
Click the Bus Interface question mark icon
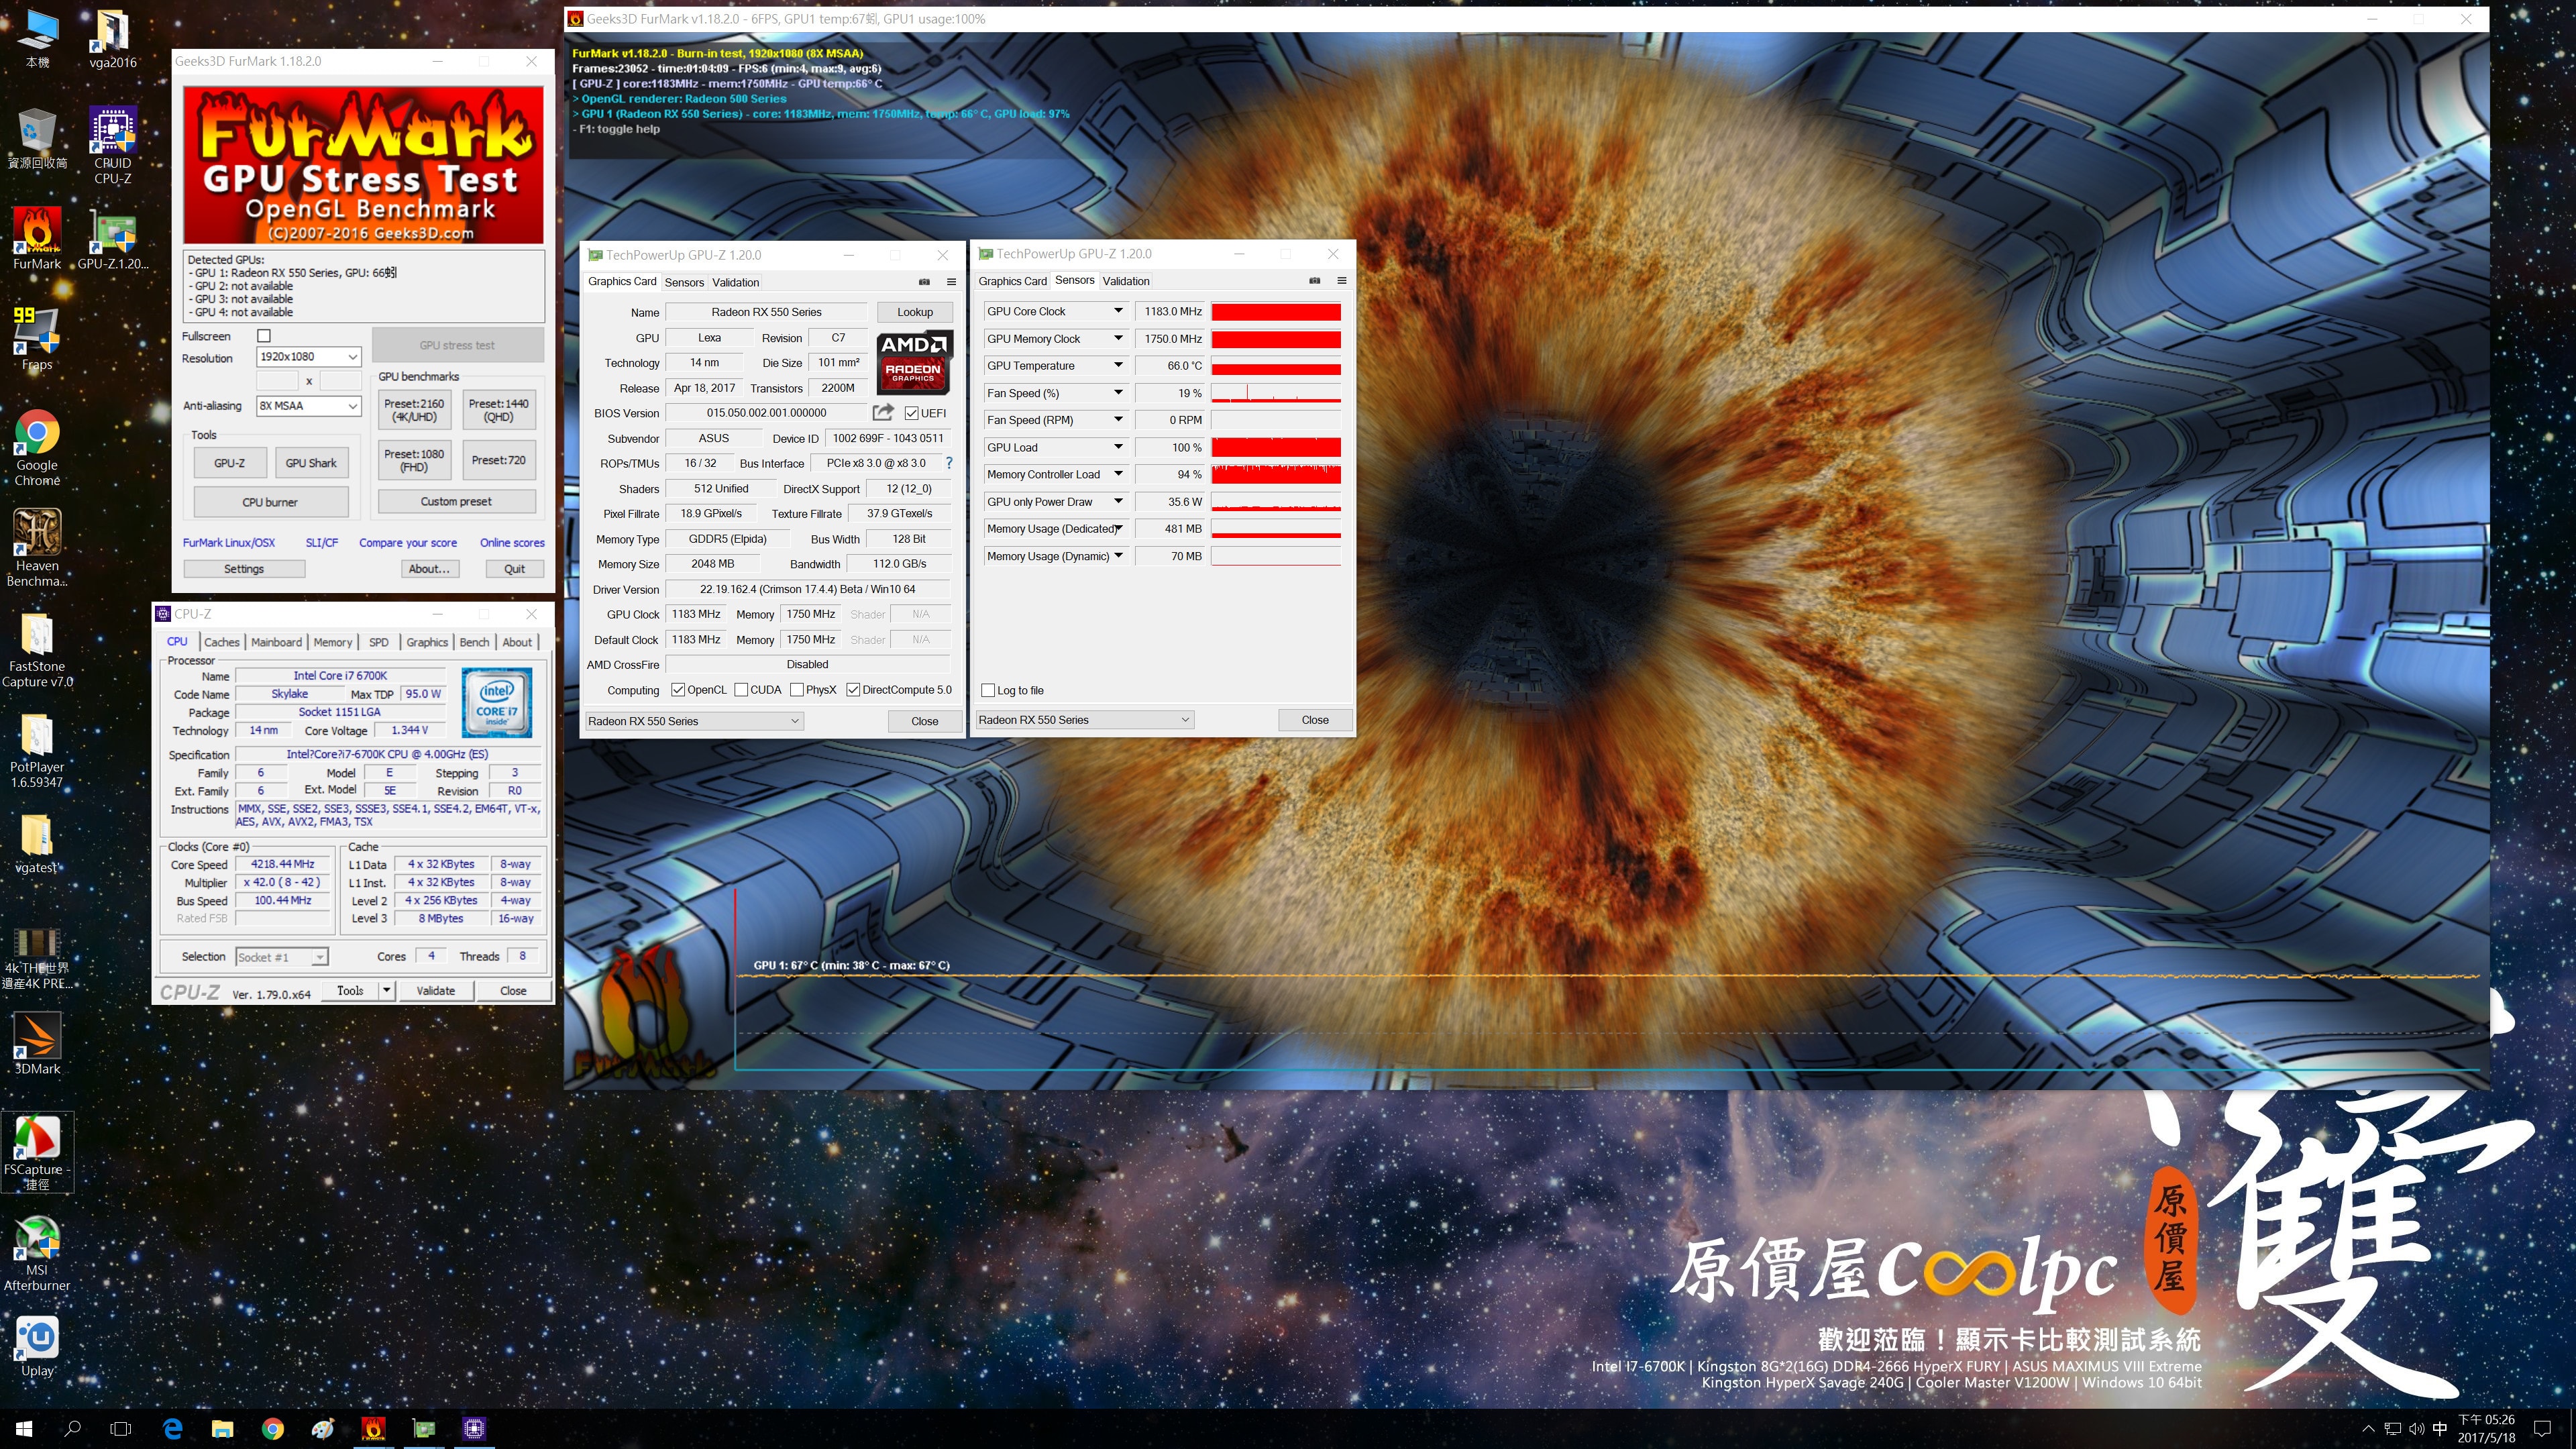point(949,463)
